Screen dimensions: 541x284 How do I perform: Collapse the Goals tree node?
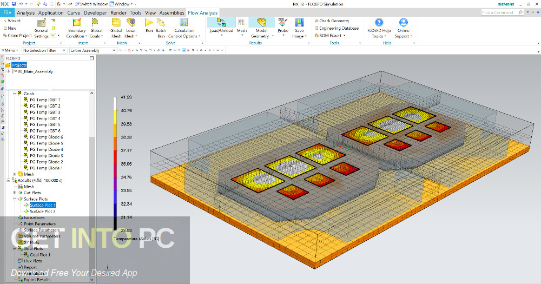tap(15, 94)
